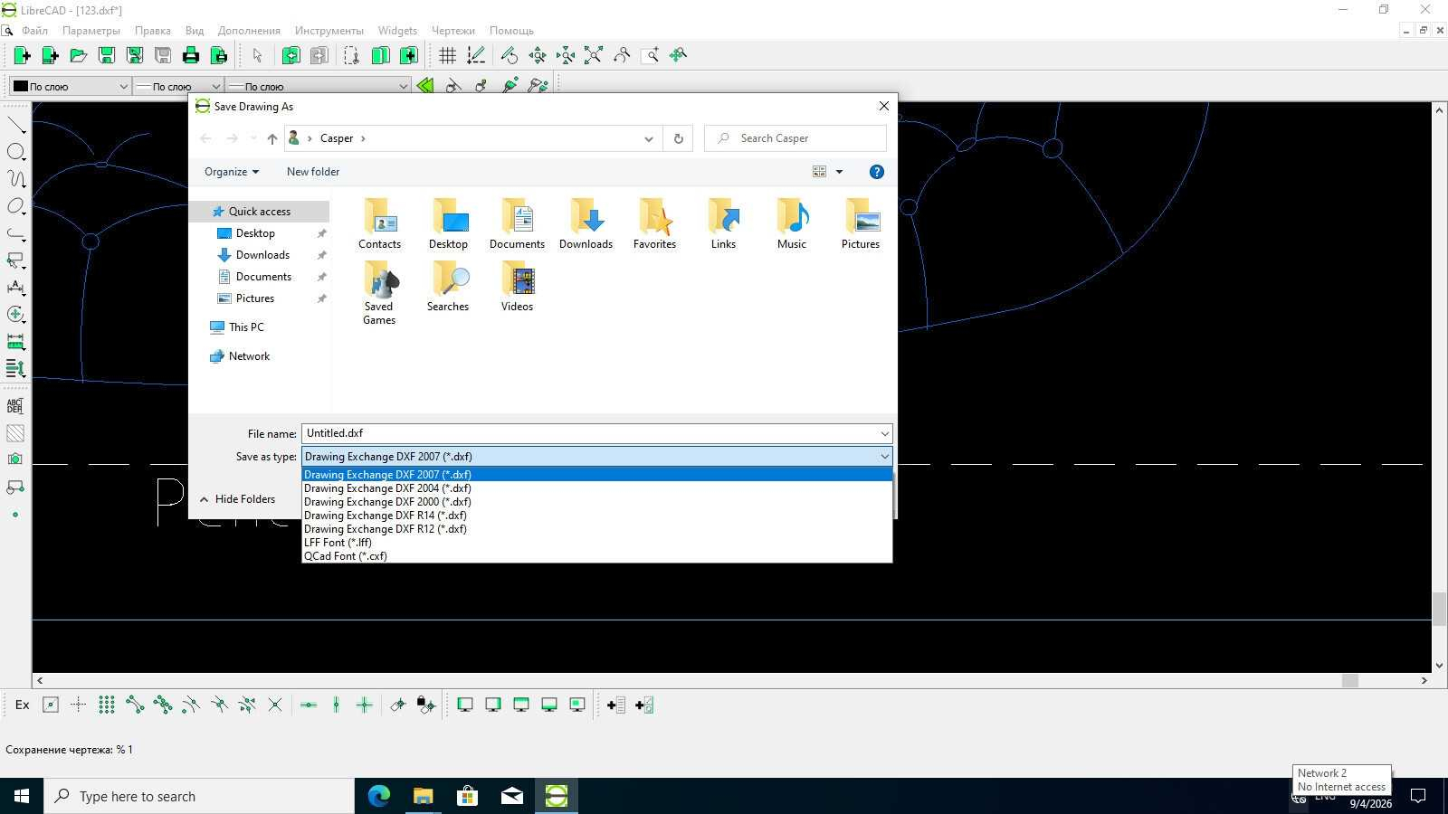The width and height of the screenshot is (1448, 814).
Task: Select the line drawing tool
Action: click(15, 125)
